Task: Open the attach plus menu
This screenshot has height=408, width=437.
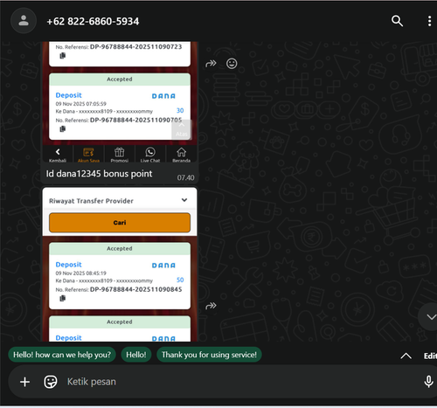Action: [x=24, y=382]
